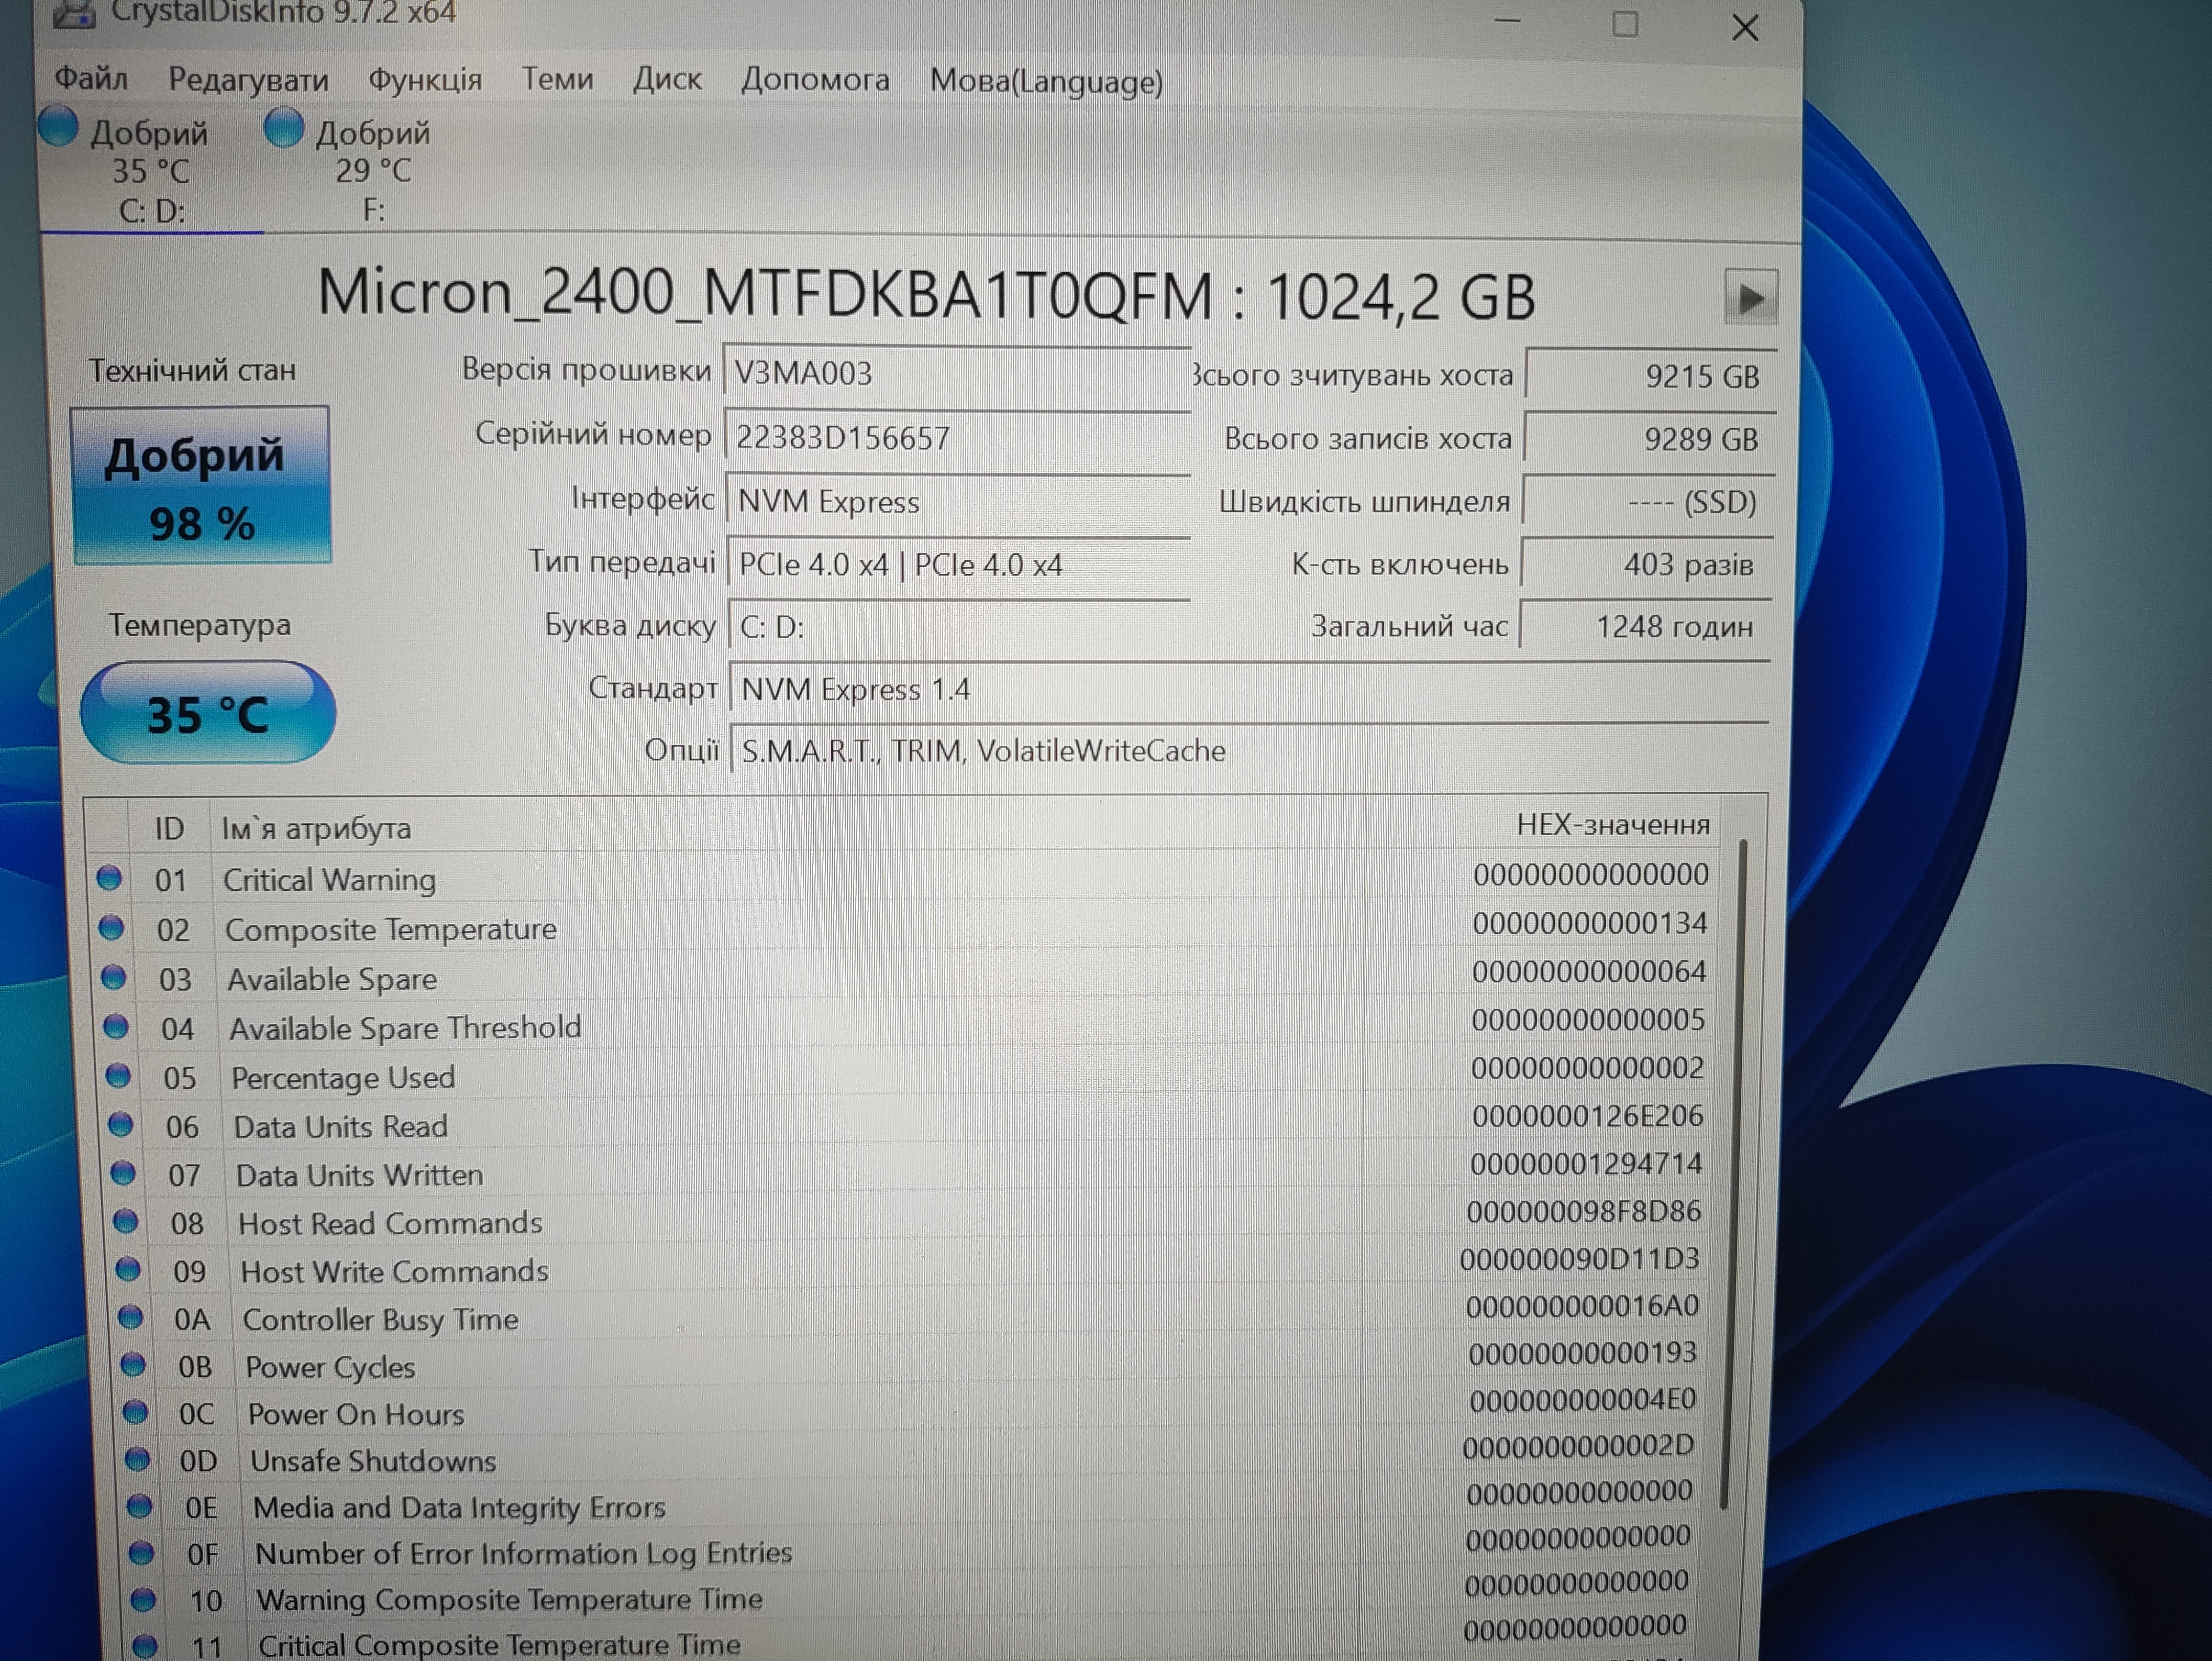Click the Critical Warning status dot
Viewport: 2212px width, 1661px height.
point(108,878)
